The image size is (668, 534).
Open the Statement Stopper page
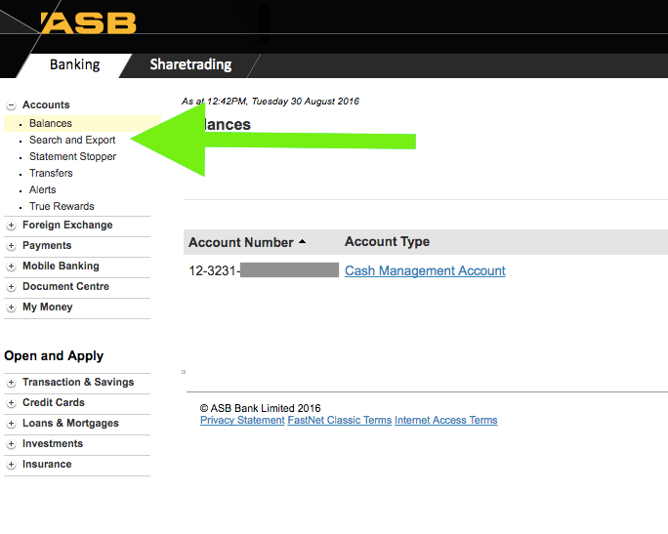click(72, 157)
